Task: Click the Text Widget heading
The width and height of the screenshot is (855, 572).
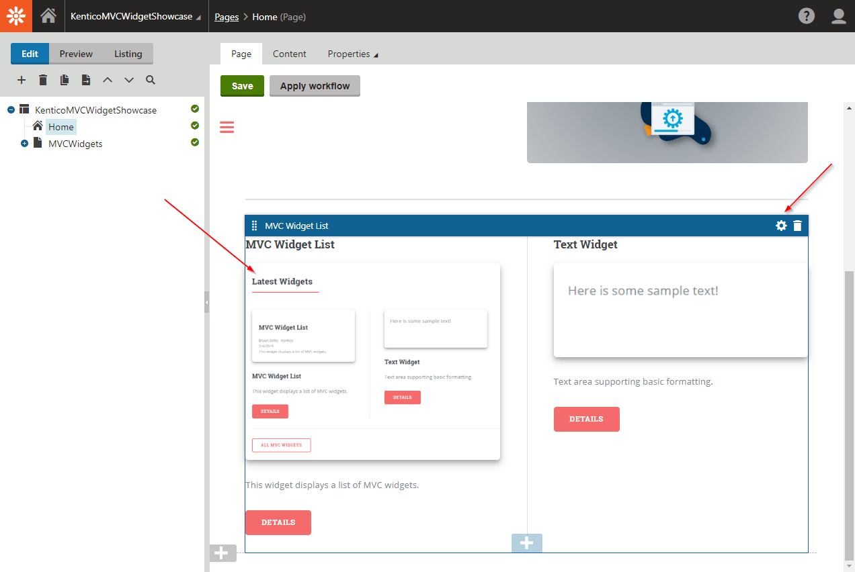Action: 585,244
